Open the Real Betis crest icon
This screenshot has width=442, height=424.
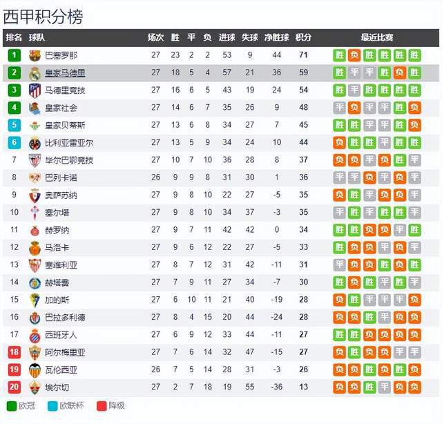point(35,125)
